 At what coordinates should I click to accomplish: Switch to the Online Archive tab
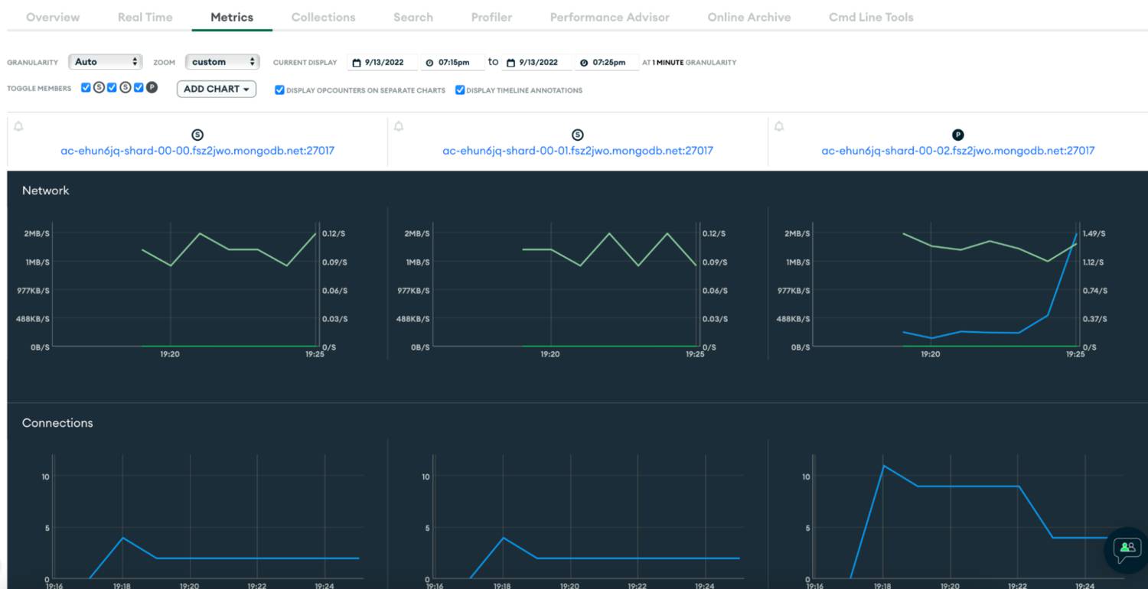tap(749, 17)
